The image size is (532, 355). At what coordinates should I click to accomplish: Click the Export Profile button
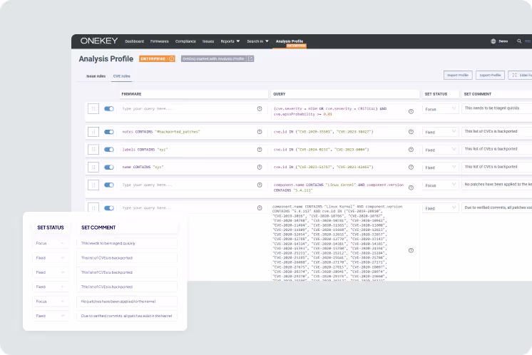click(490, 75)
